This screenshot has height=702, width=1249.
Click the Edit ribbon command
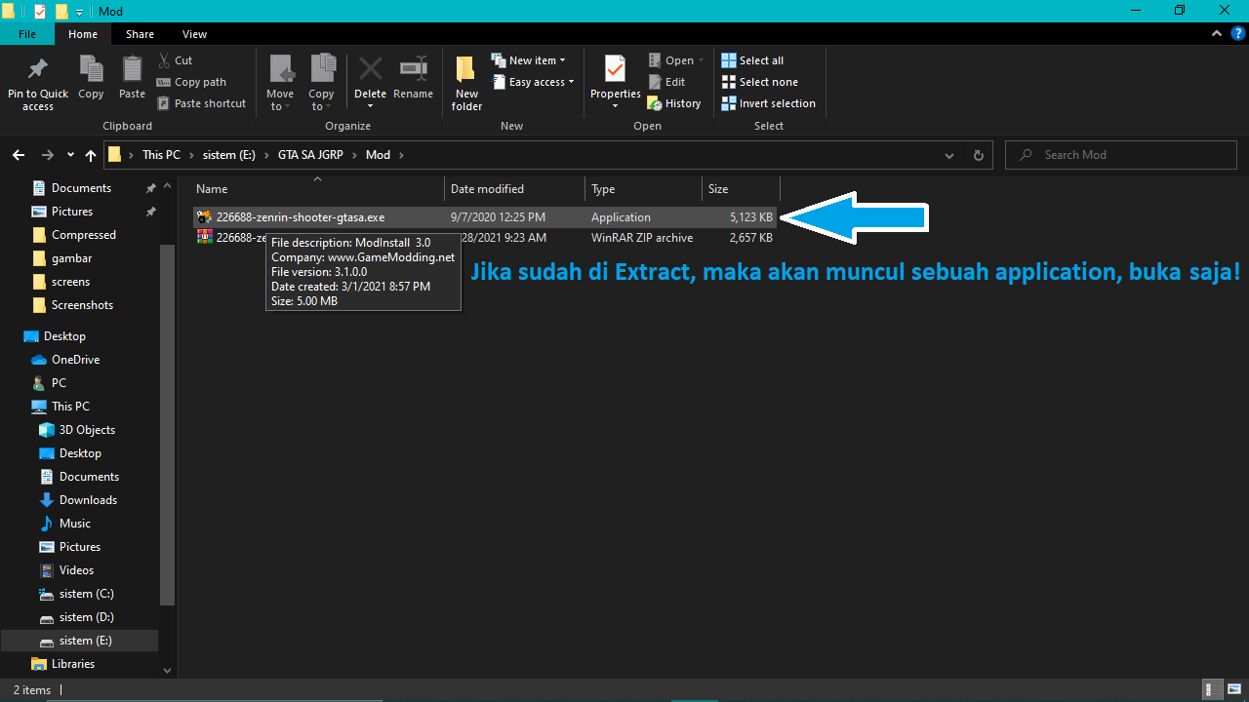(666, 82)
